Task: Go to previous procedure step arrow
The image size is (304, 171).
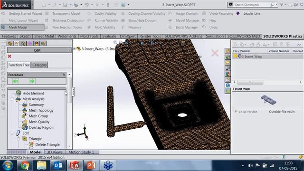Action: point(16,81)
